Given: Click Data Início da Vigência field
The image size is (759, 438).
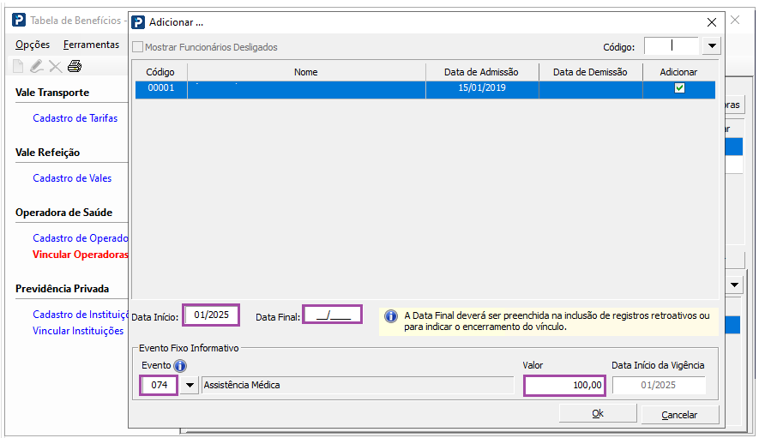Looking at the screenshot, I should (x=659, y=385).
